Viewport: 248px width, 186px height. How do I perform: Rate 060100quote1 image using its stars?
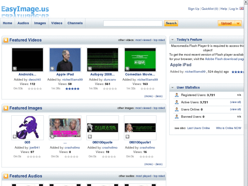click(146, 157)
